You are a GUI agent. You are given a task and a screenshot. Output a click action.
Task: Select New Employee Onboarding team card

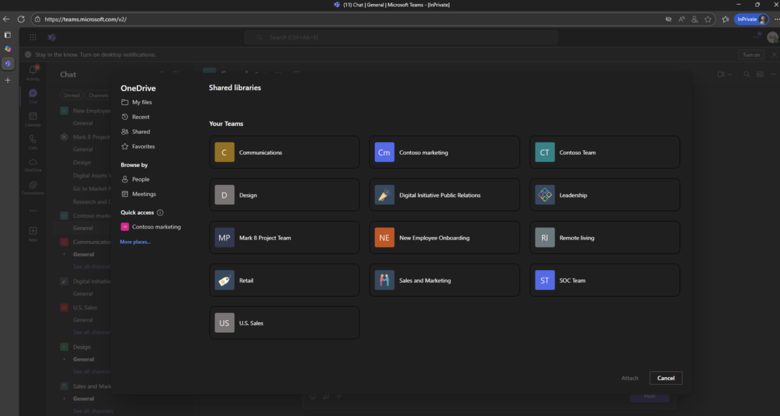pos(445,238)
